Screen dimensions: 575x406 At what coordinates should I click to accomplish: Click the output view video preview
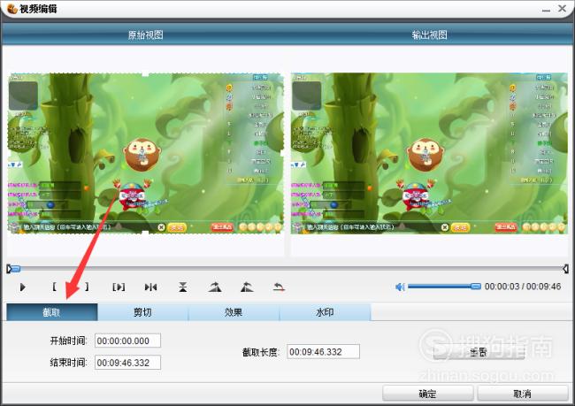pyautogui.click(x=429, y=153)
